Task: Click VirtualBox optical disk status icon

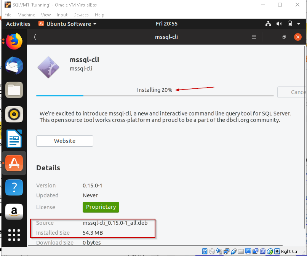Action: [212, 251]
